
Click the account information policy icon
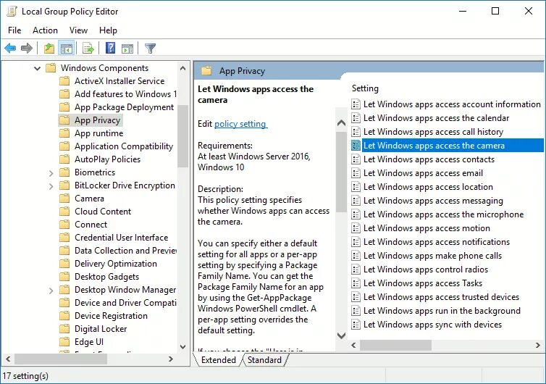356,104
